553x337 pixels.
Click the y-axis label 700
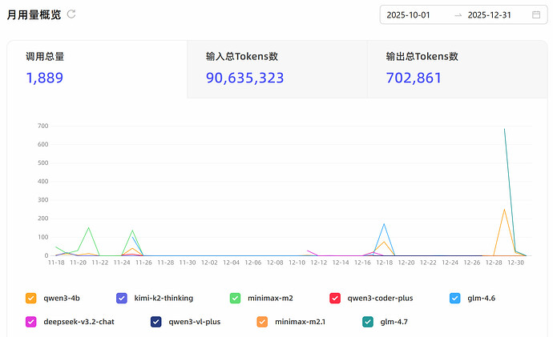click(43, 126)
